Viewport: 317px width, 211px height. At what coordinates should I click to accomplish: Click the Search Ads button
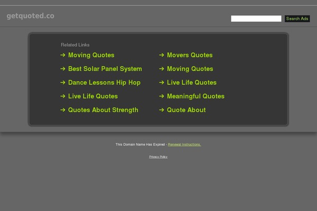297,18
